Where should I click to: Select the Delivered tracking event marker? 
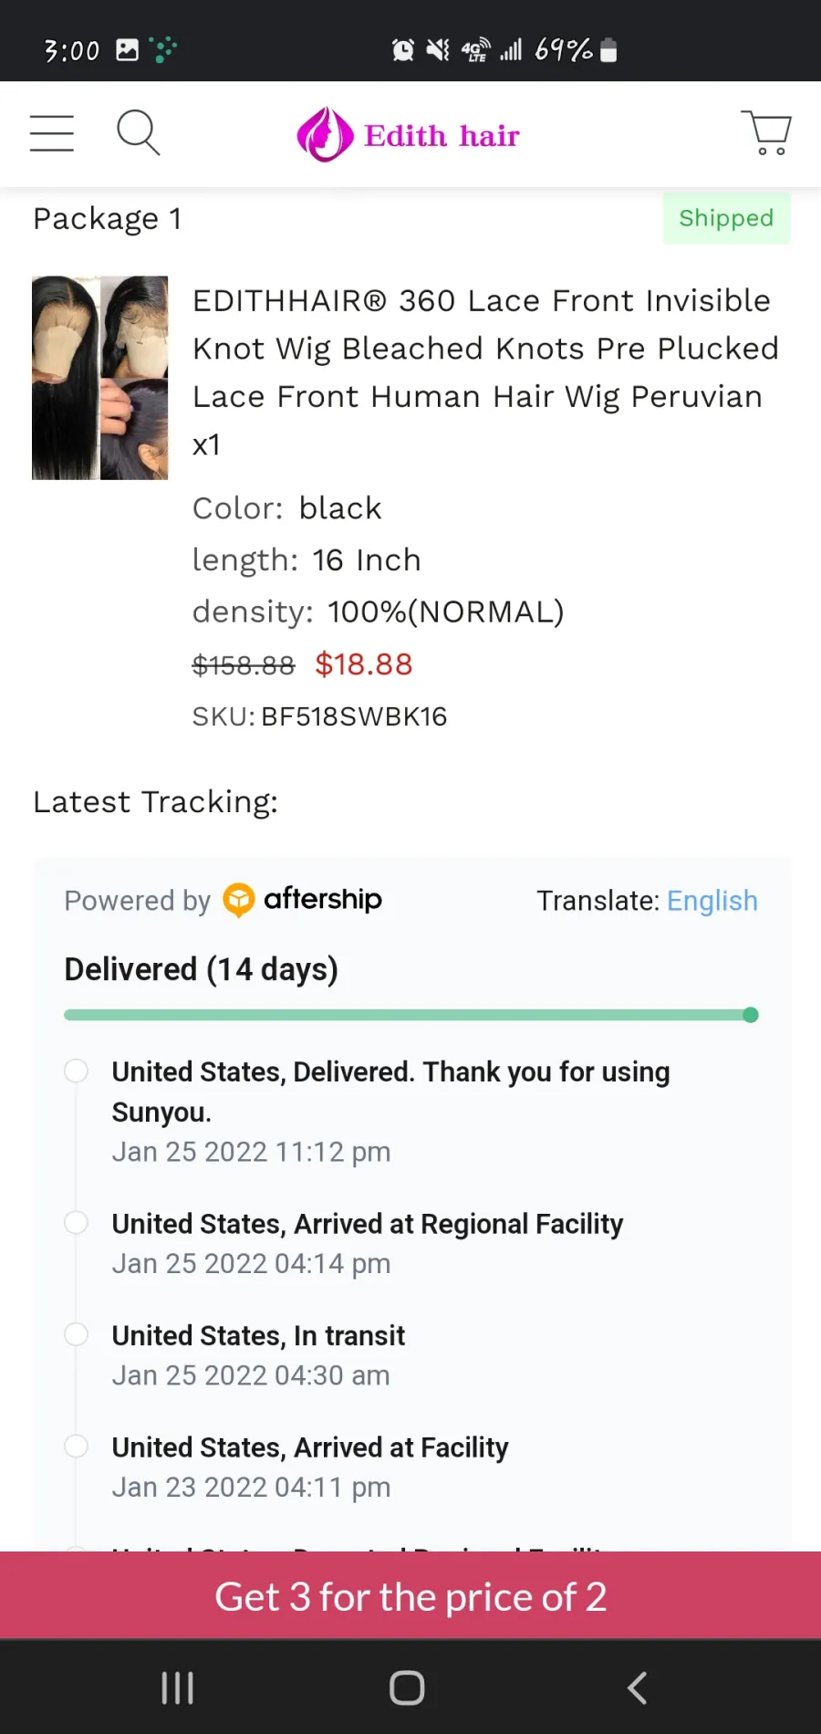tap(76, 1071)
